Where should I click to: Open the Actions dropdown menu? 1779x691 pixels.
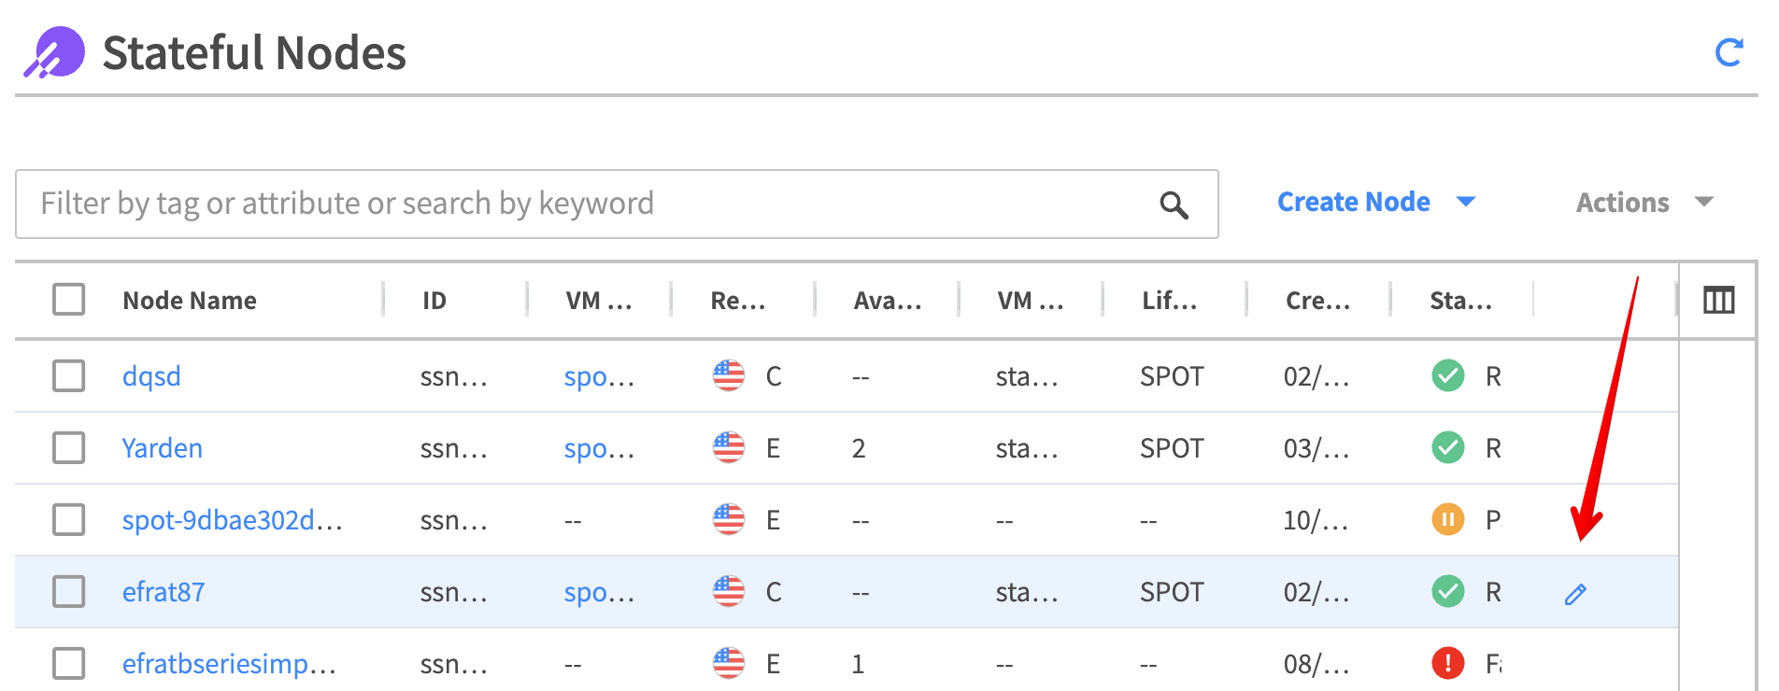pos(1644,203)
